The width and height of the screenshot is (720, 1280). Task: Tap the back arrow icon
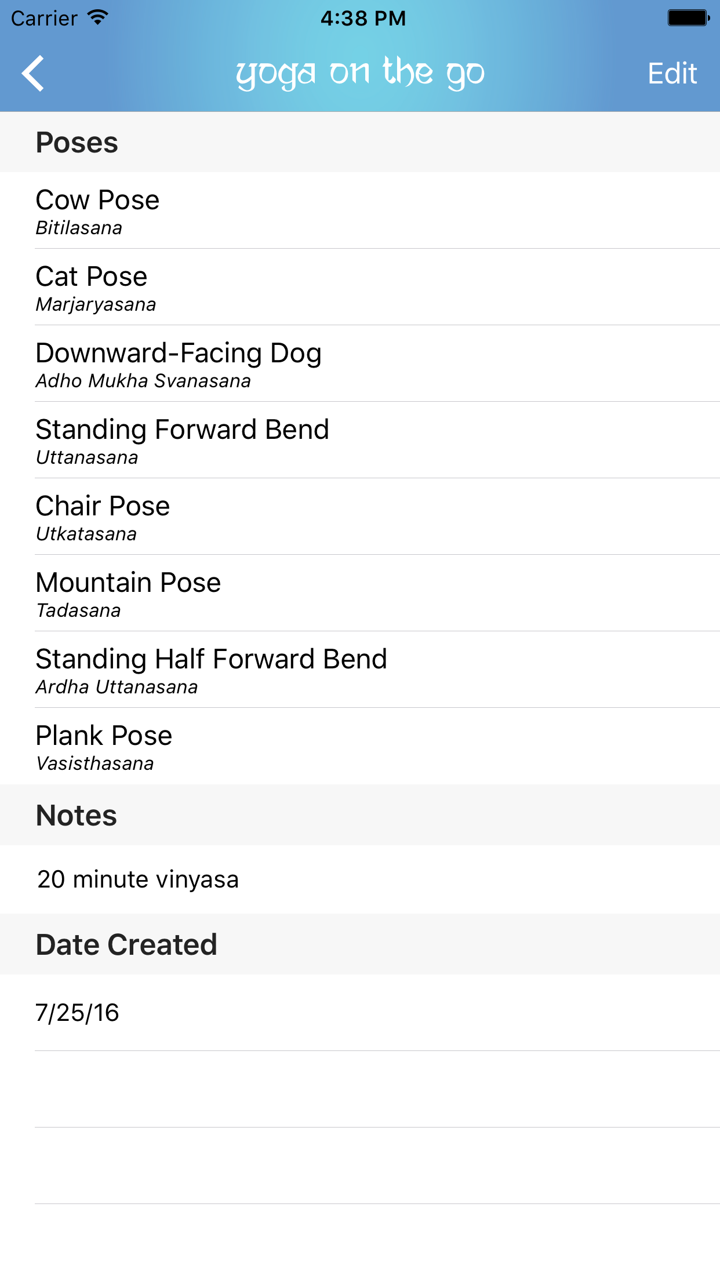click(33, 74)
